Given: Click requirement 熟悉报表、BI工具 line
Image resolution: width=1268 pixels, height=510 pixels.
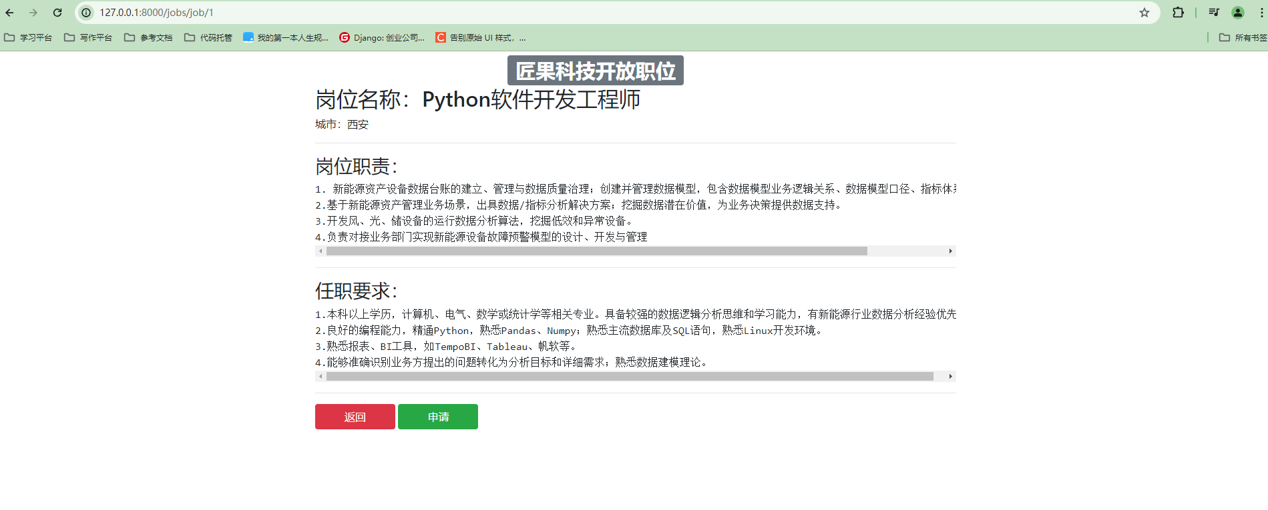Looking at the screenshot, I should (x=446, y=347).
